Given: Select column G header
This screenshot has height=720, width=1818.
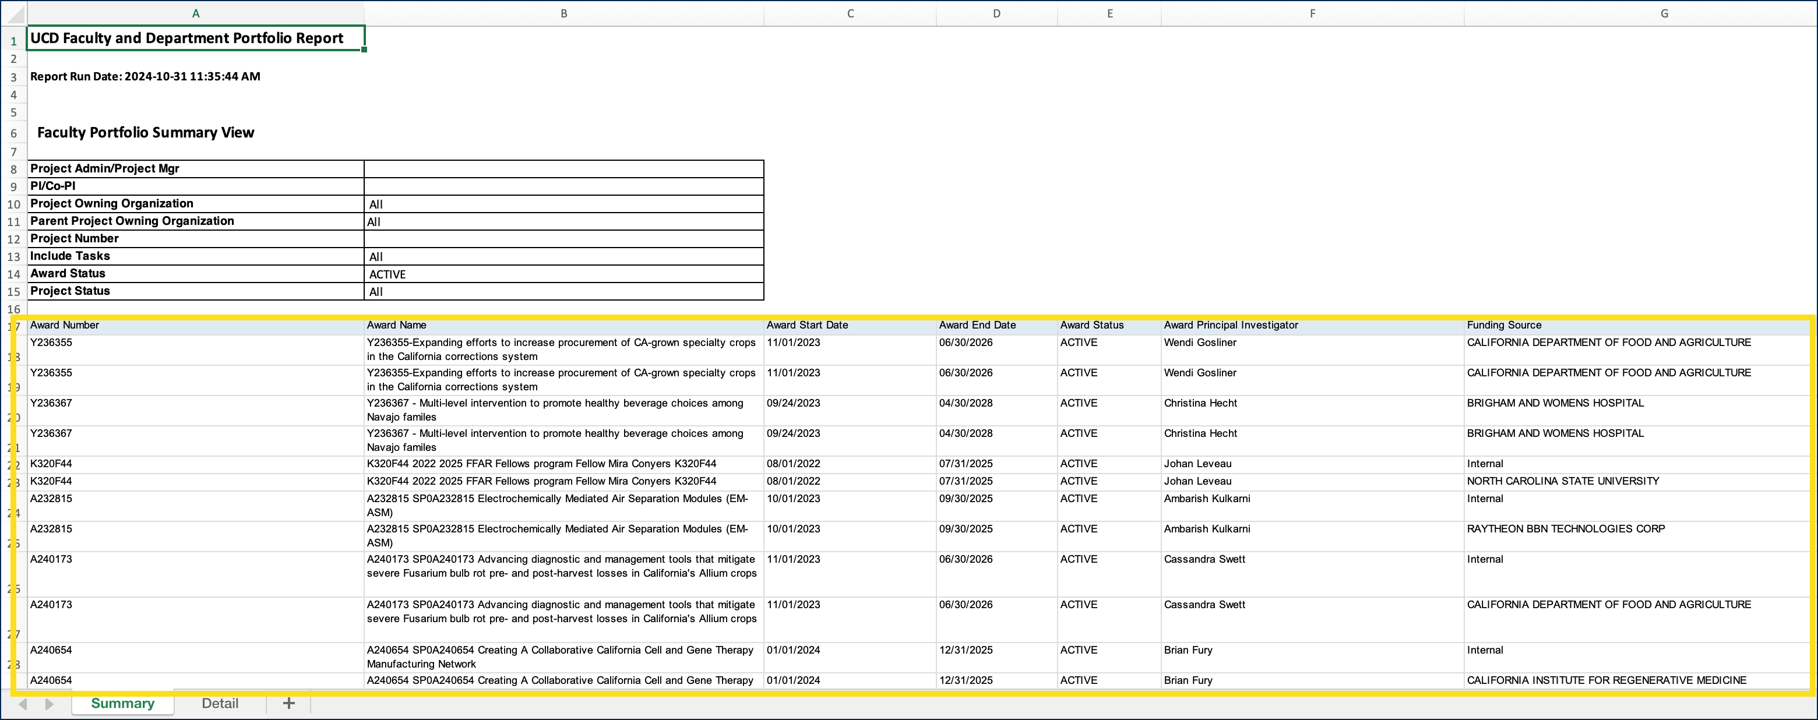Looking at the screenshot, I should point(1664,13).
